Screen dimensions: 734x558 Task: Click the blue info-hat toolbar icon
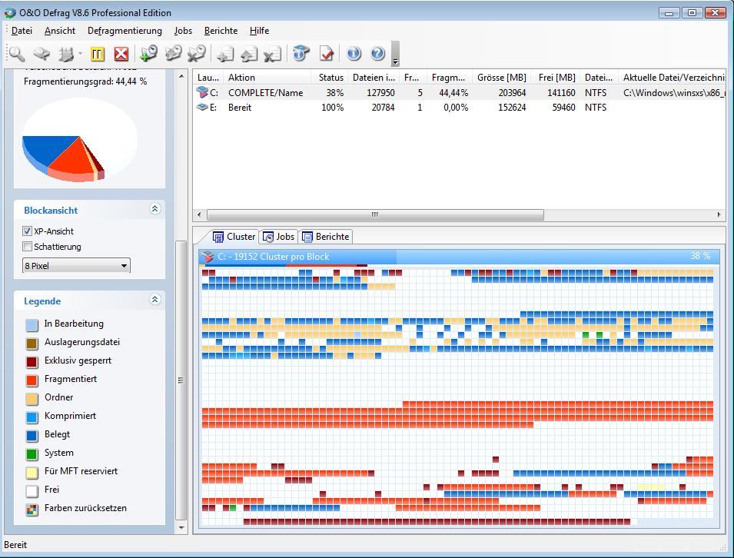301,54
